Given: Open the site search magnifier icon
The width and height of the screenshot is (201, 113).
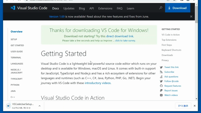Looking at the screenshot, I should click(x=160, y=8).
